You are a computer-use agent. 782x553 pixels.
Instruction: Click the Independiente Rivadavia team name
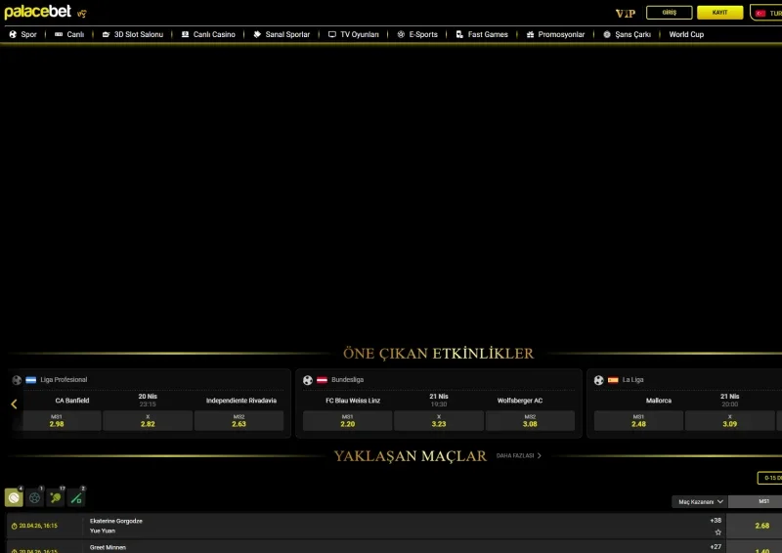(x=240, y=401)
